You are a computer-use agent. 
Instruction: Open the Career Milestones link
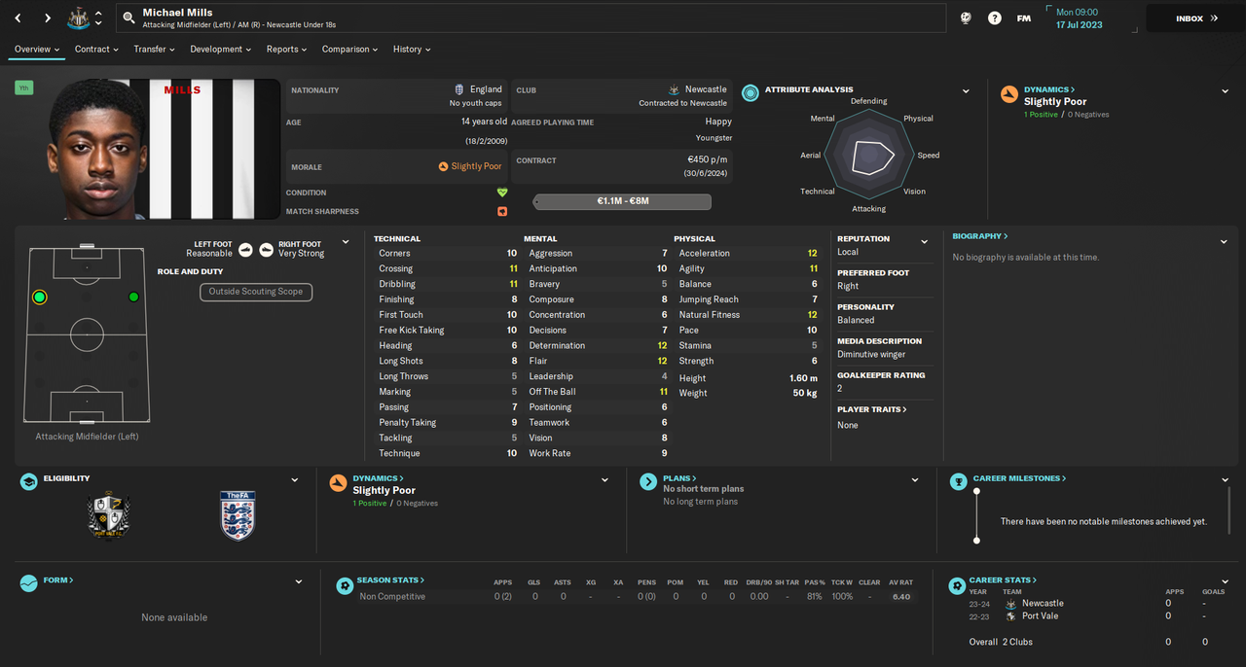[x=1020, y=478]
